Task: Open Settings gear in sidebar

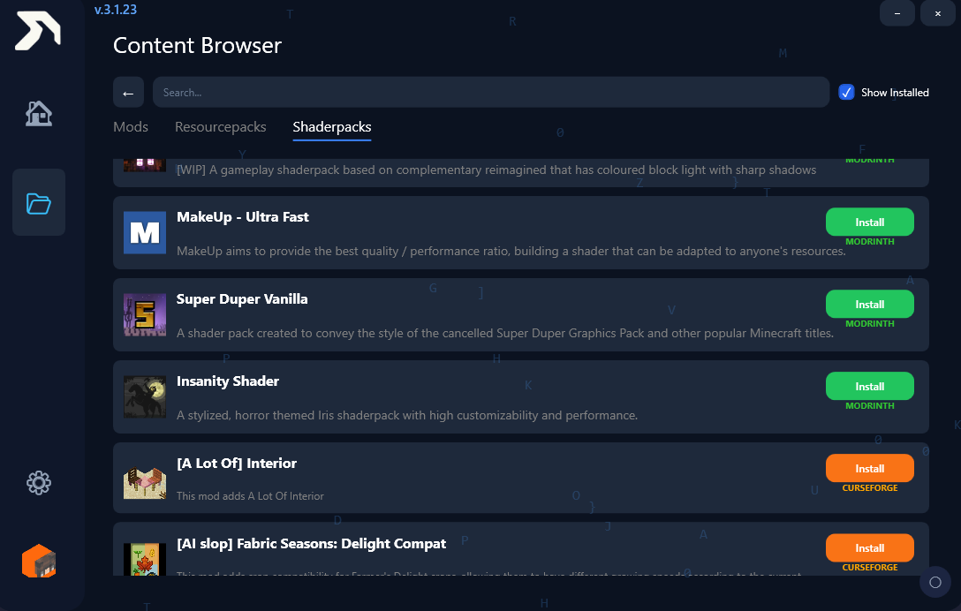Action: tap(39, 483)
